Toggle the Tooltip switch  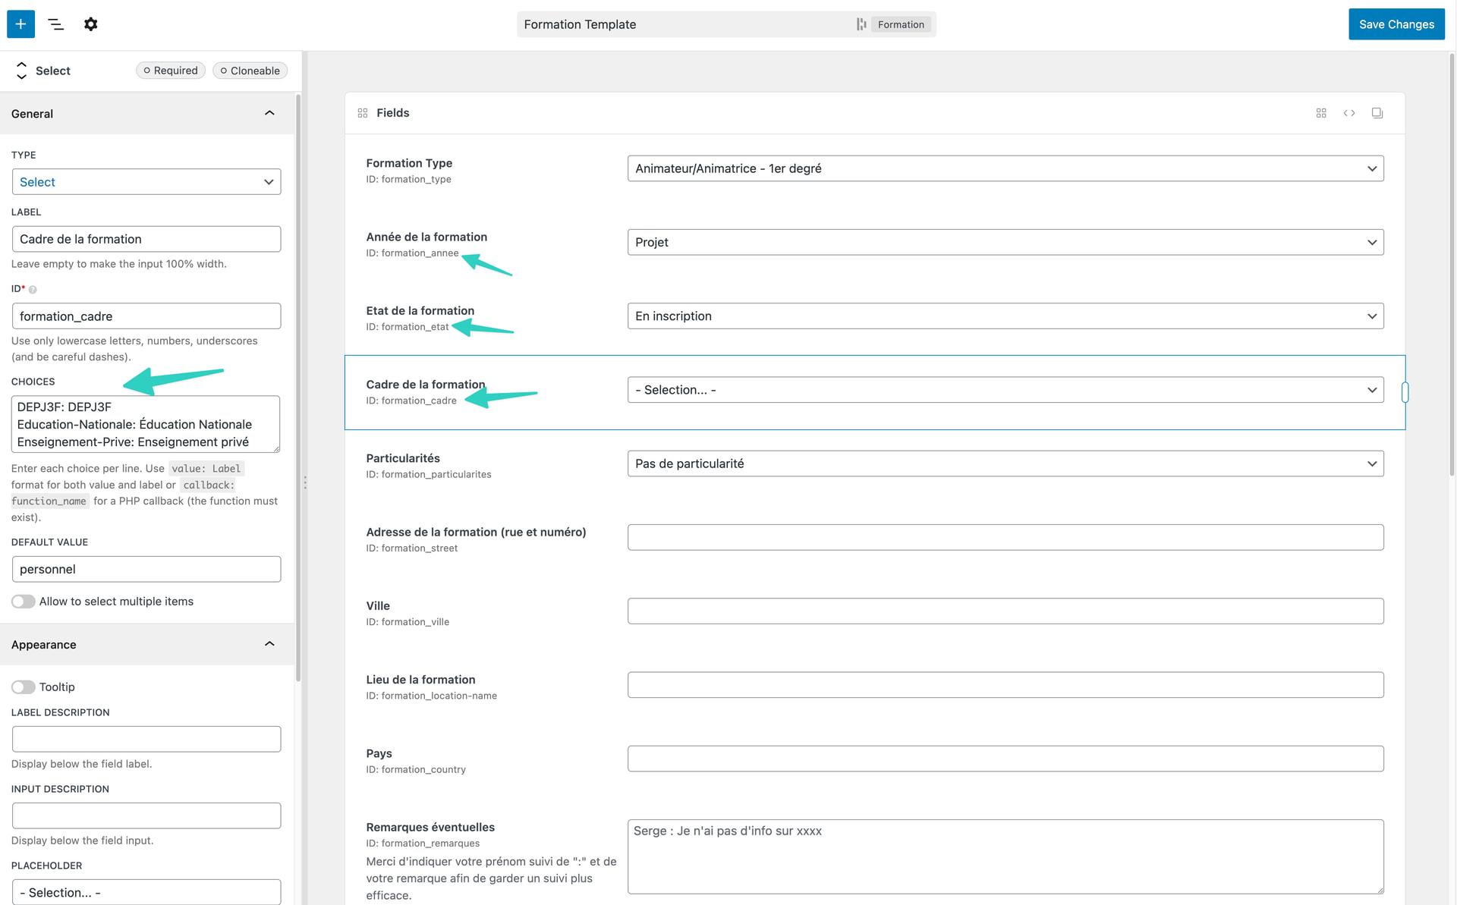24,687
